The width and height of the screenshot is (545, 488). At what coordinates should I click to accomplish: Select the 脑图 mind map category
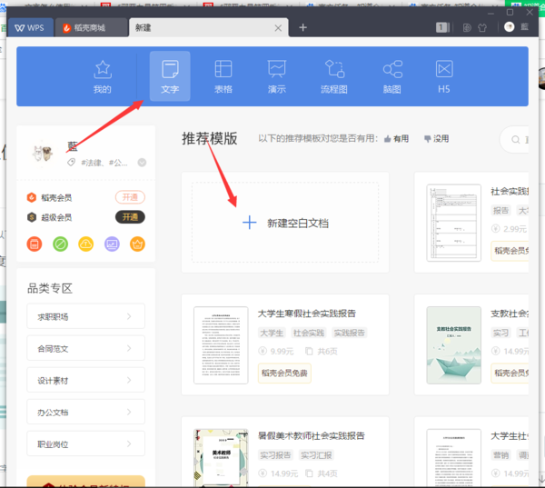pyautogui.click(x=392, y=76)
